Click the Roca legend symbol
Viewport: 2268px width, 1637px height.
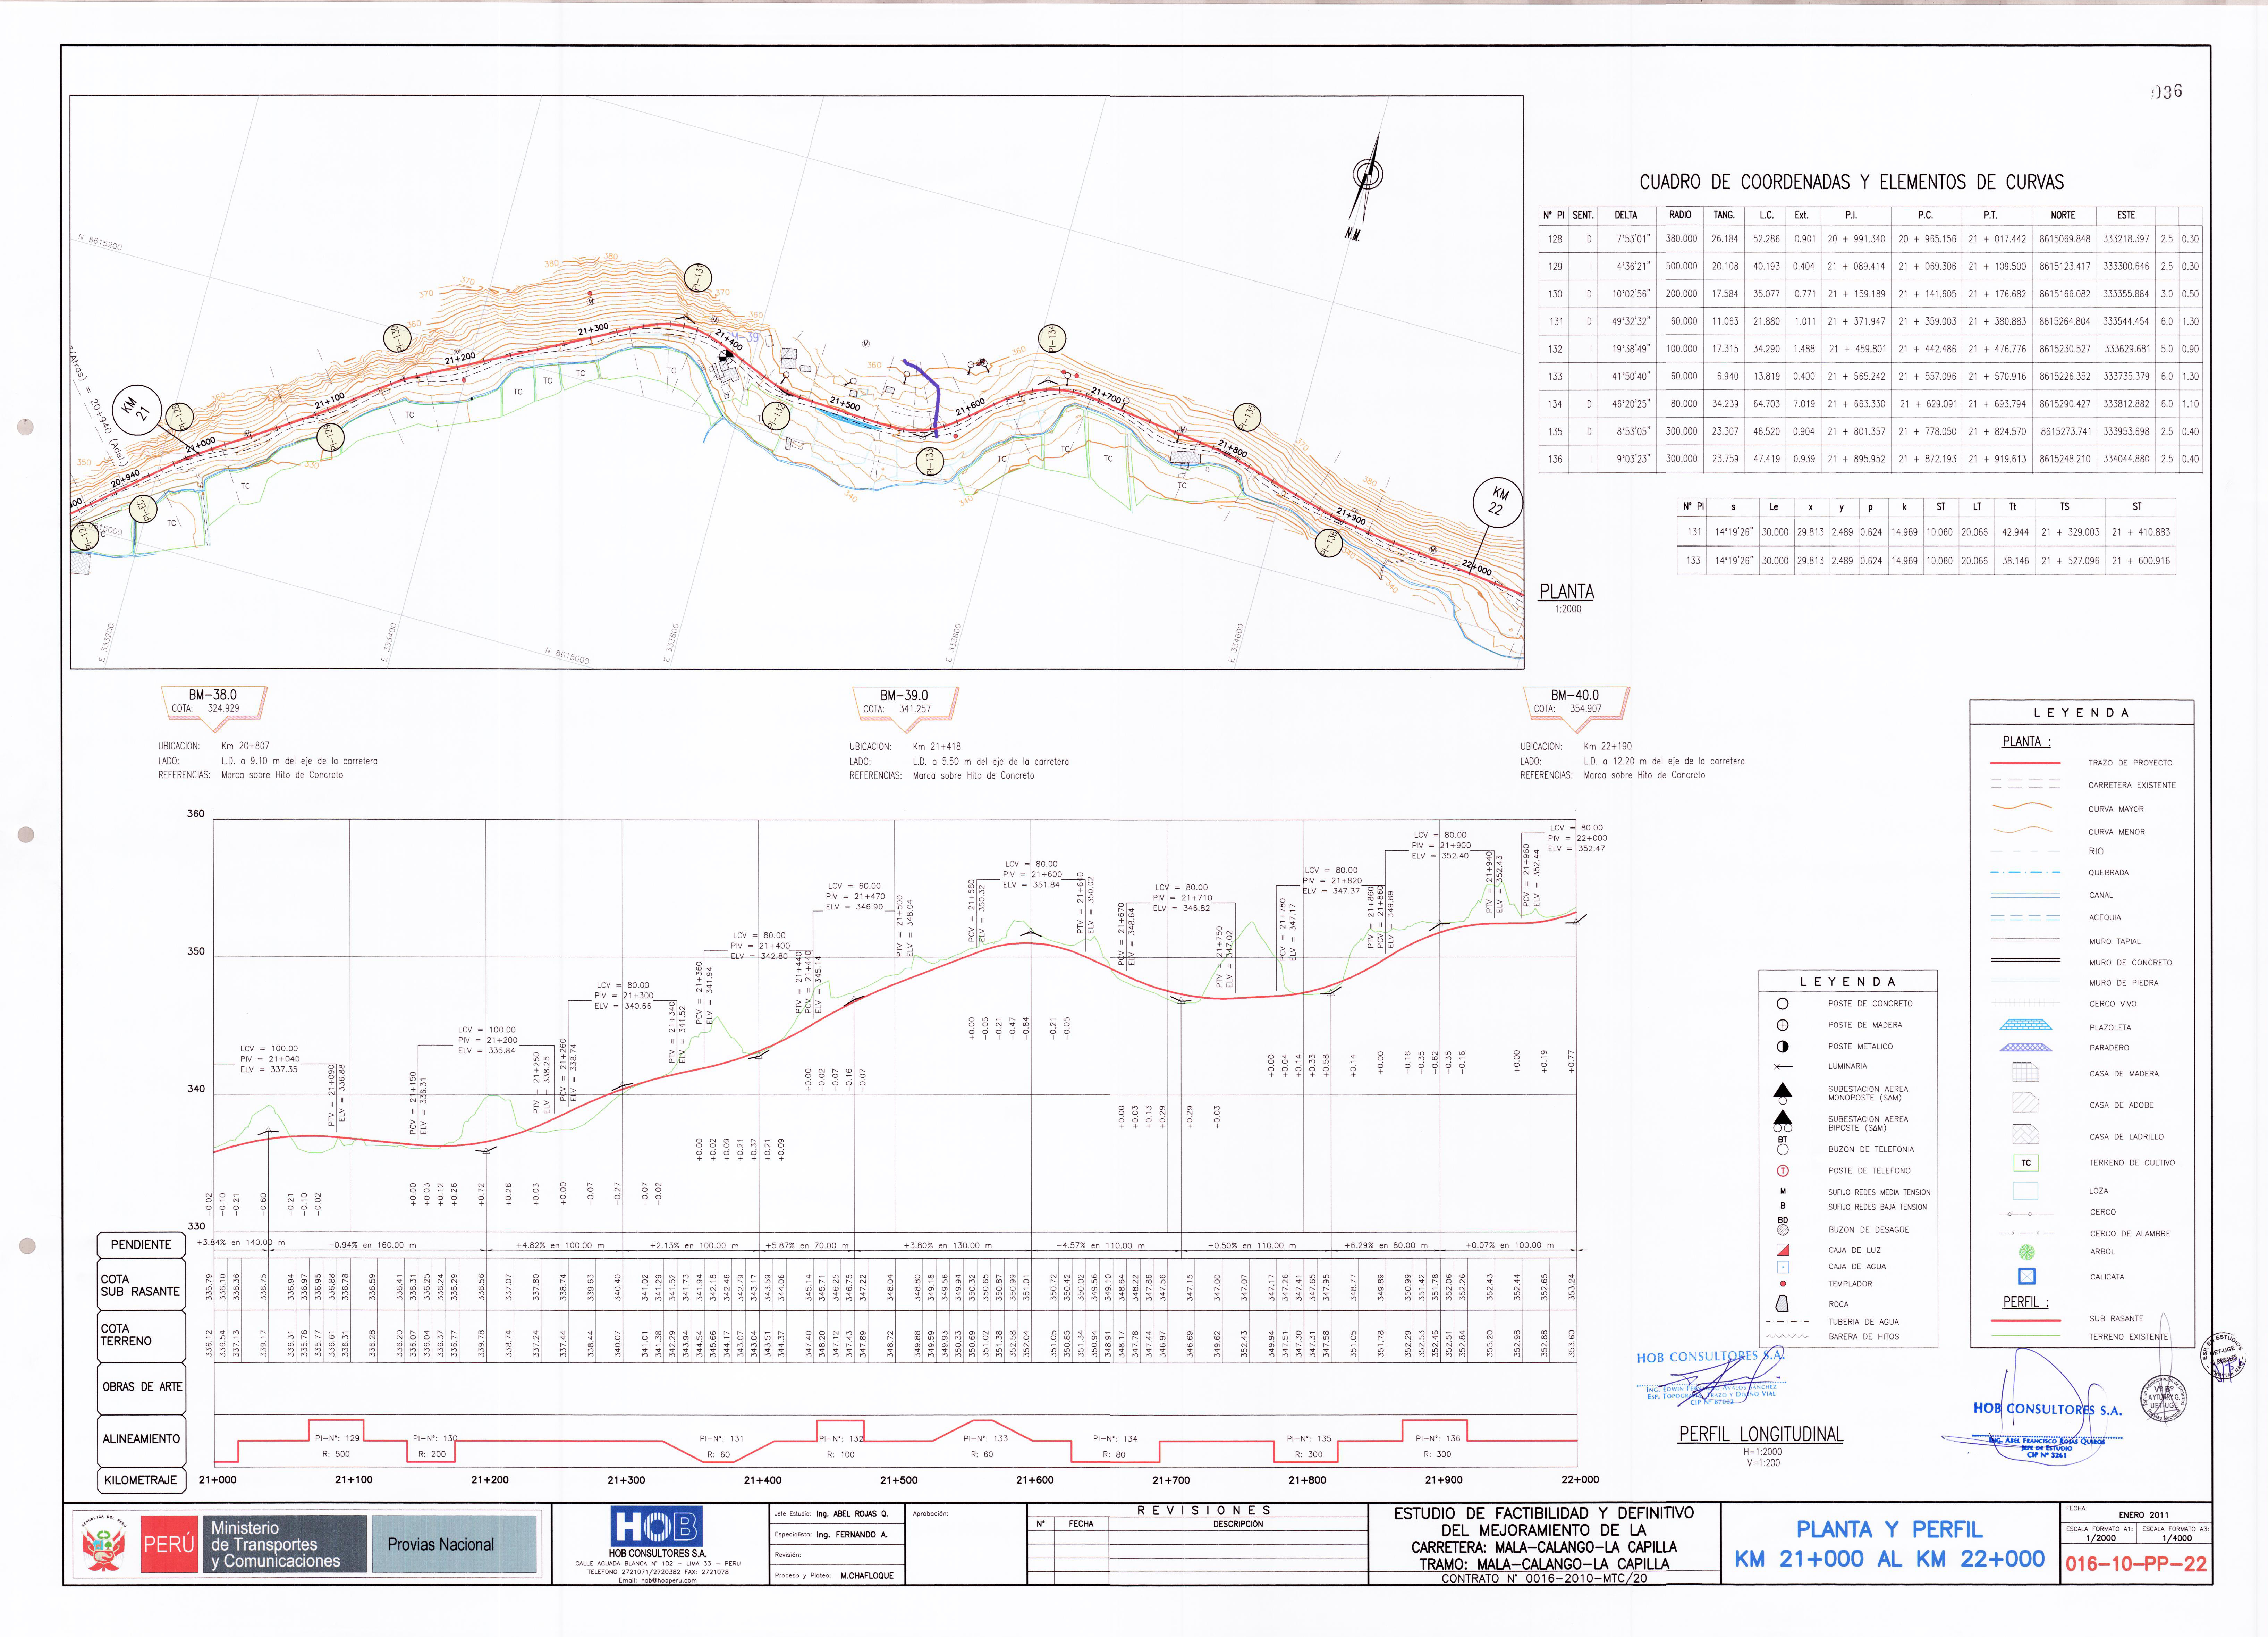point(1782,1304)
